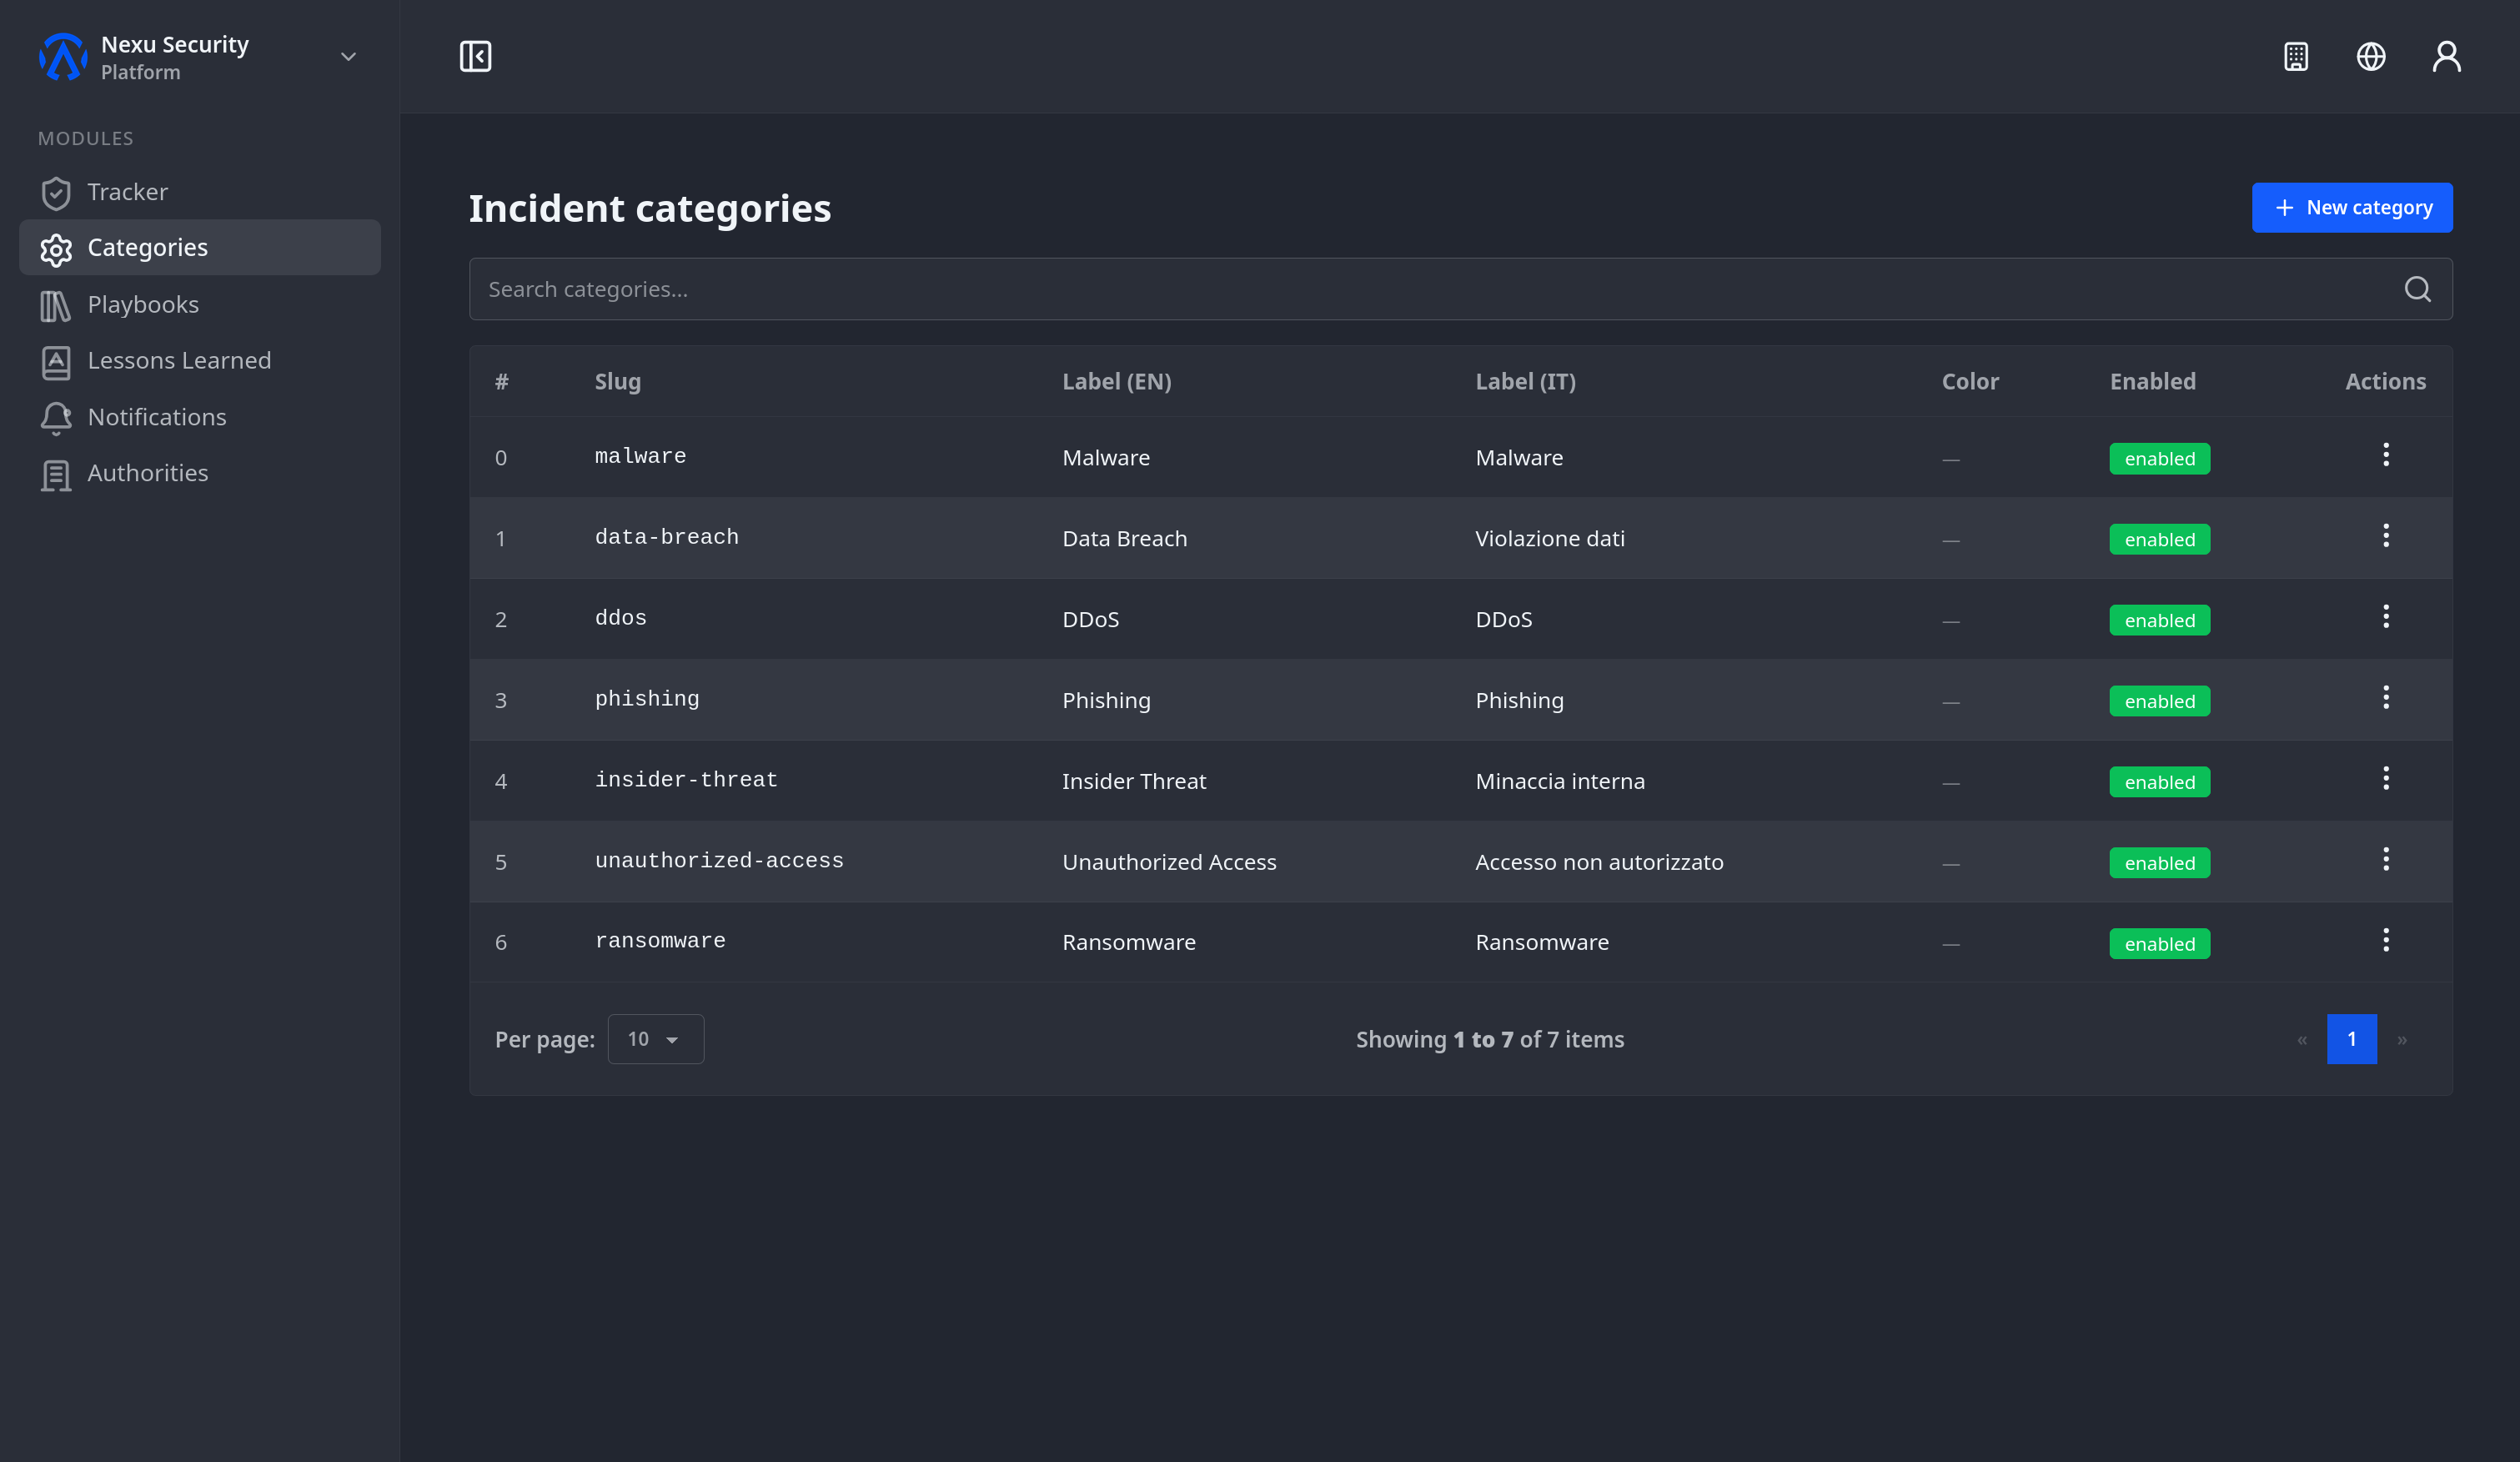Open Lessons Learned module
Screen dimensions: 2520x1462
pyautogui.click(x=200, y=361)
